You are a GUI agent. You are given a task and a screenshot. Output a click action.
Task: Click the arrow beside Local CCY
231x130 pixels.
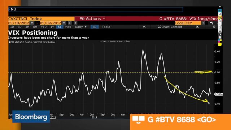click(x=203, y=23)
